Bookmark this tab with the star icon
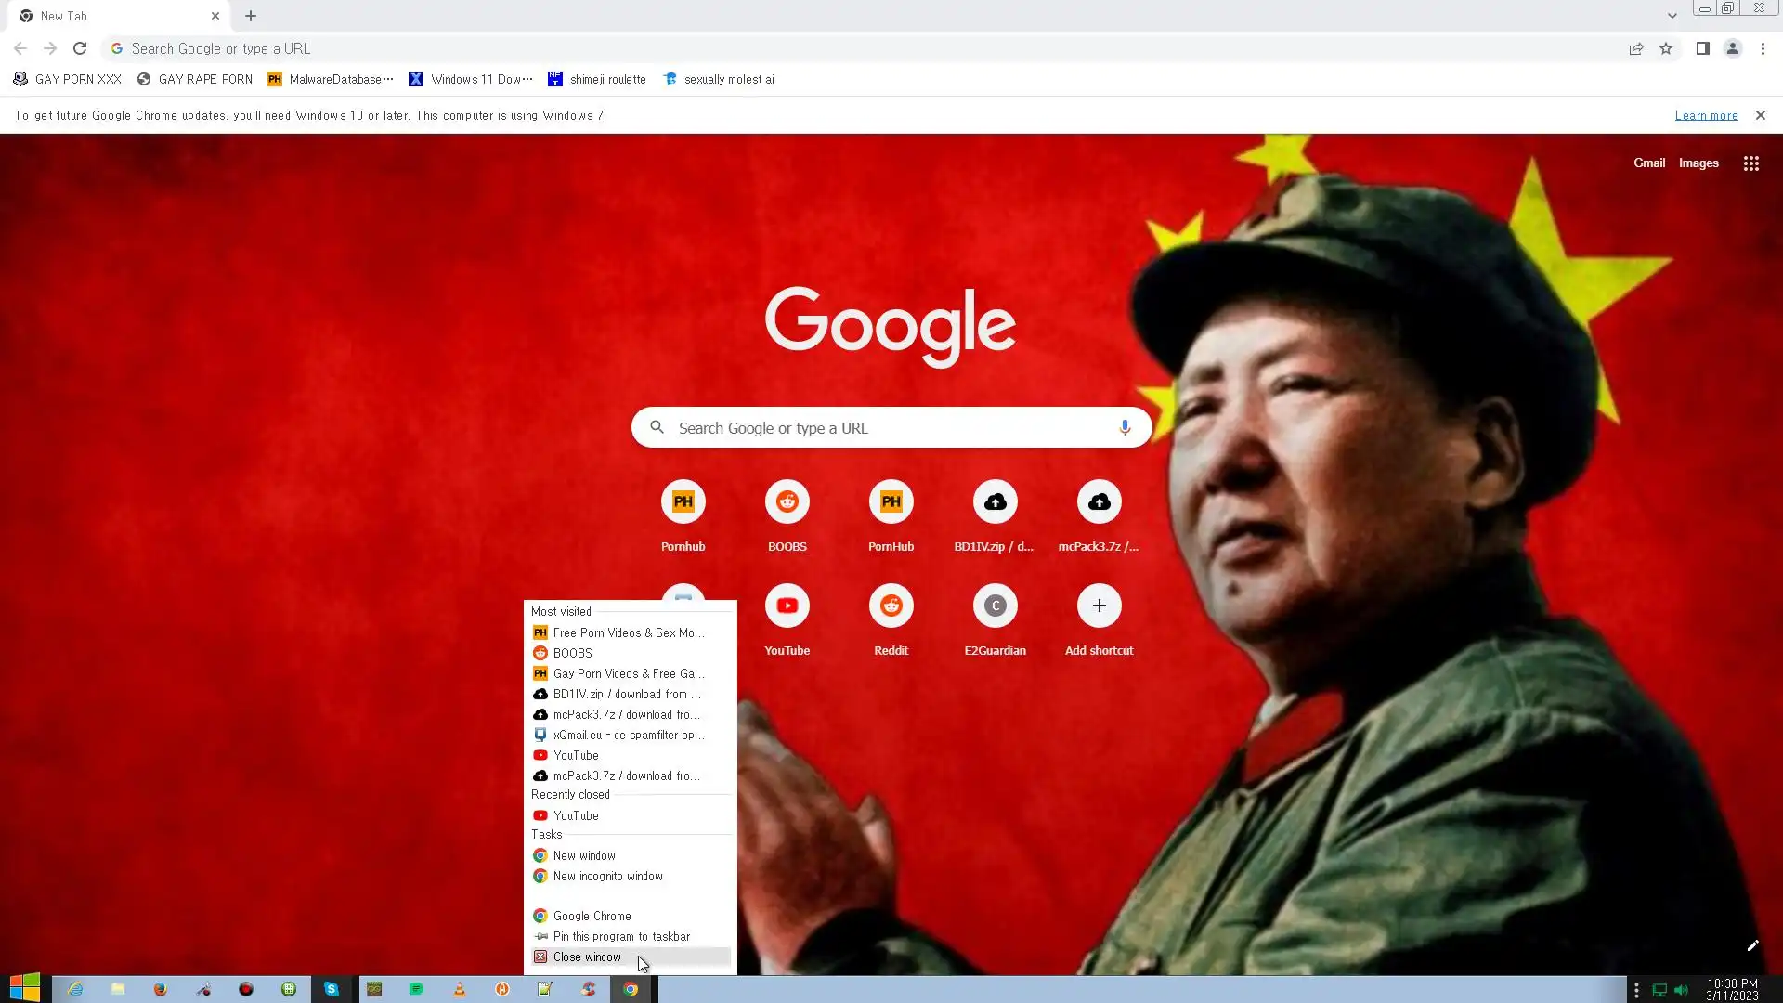Screen dimensions: 1783x1003 click(x=1666, y=48)
